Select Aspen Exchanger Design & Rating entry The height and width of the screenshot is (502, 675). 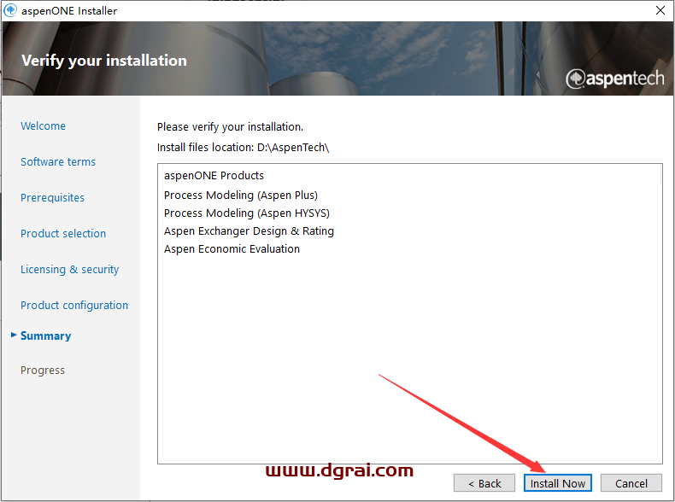tap(249, 231)
